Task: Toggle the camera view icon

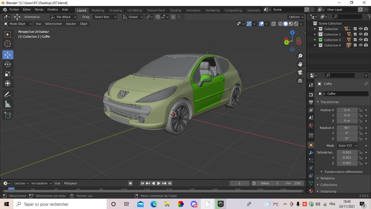Action: [x=300, y=72]
